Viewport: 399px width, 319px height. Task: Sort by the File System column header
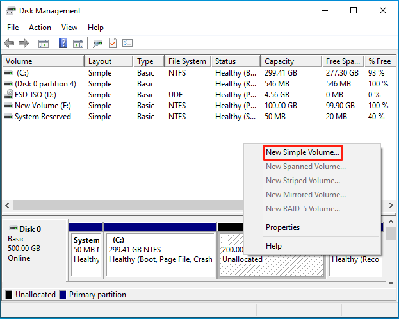188,61
